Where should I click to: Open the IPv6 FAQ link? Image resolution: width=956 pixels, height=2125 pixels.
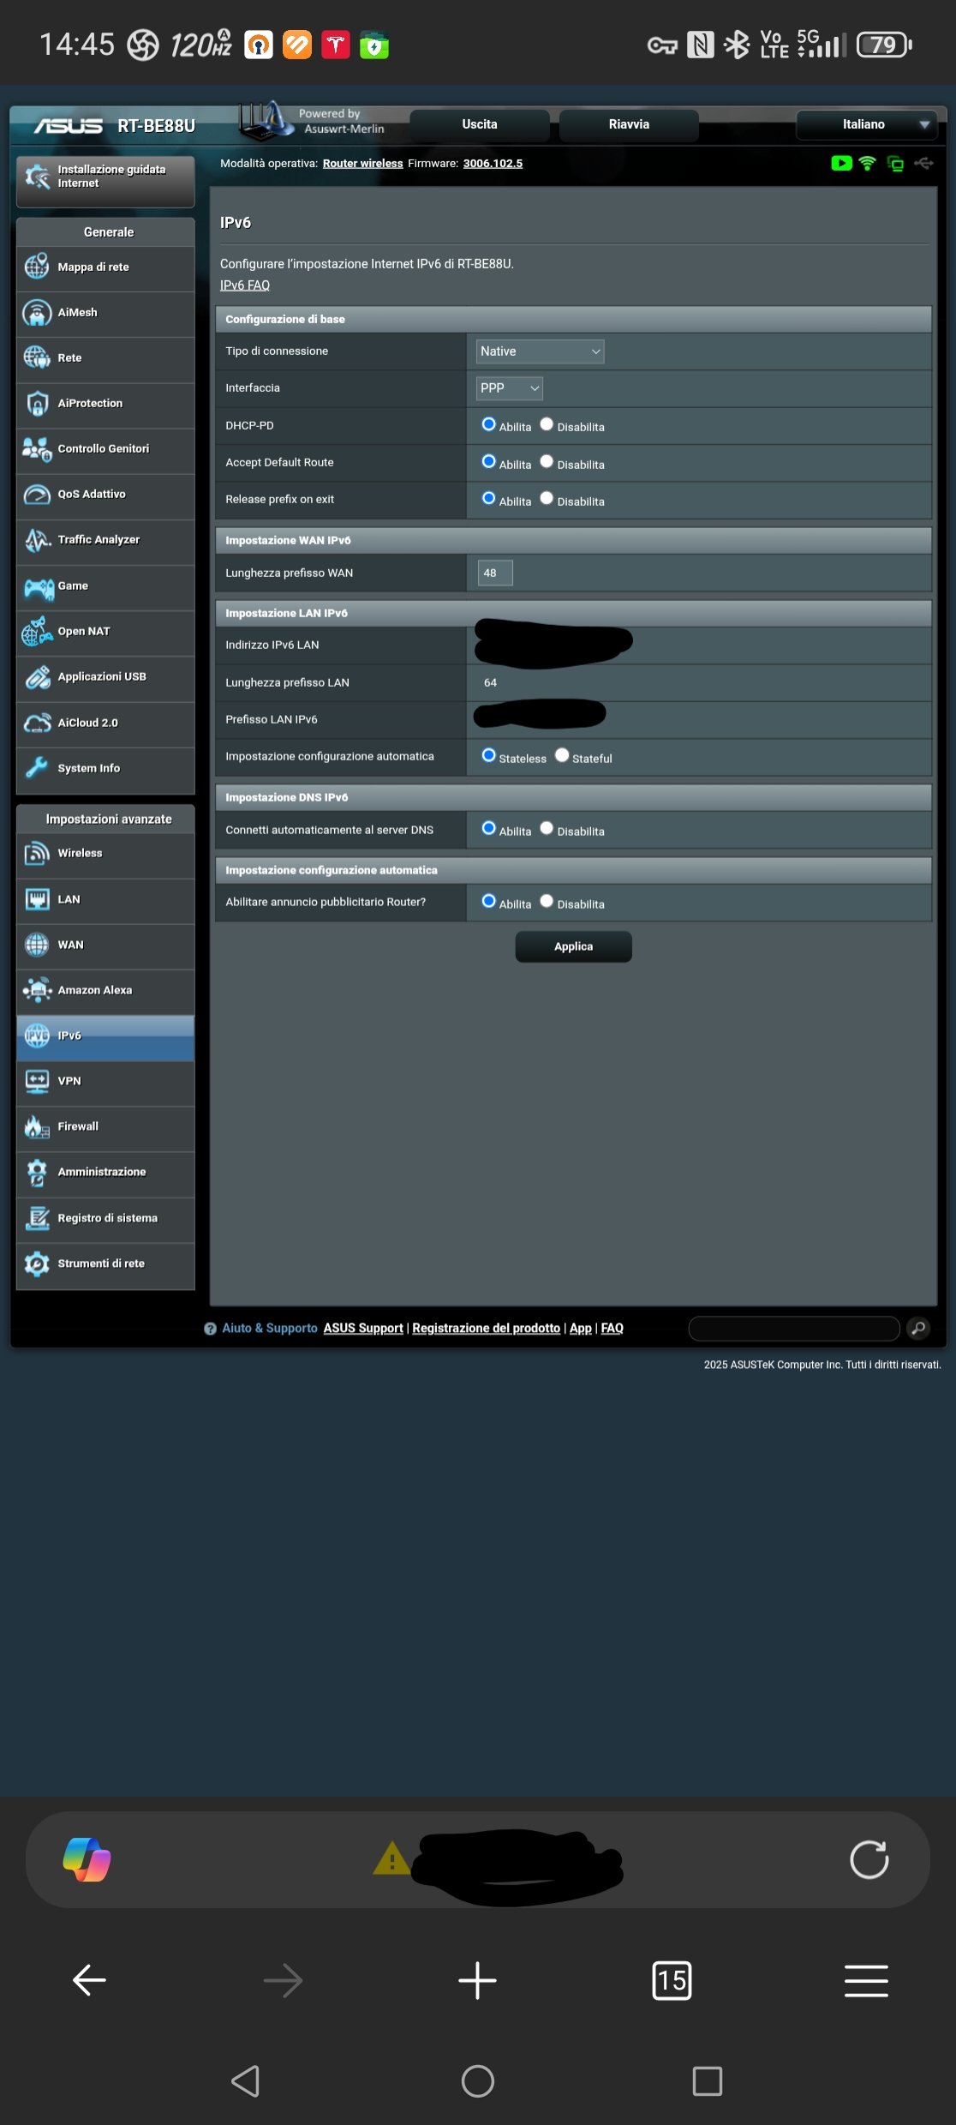pos(245,285)
